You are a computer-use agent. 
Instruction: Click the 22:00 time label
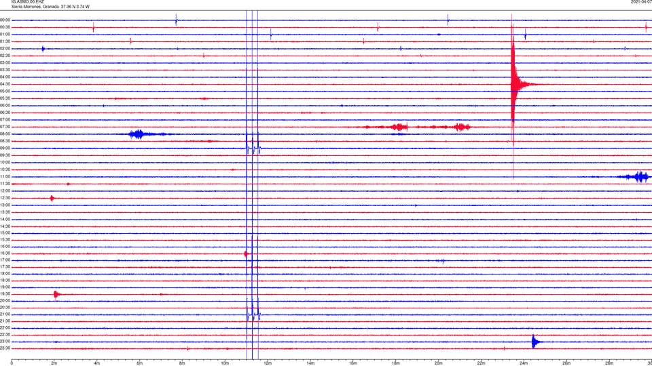pos(5,328)
